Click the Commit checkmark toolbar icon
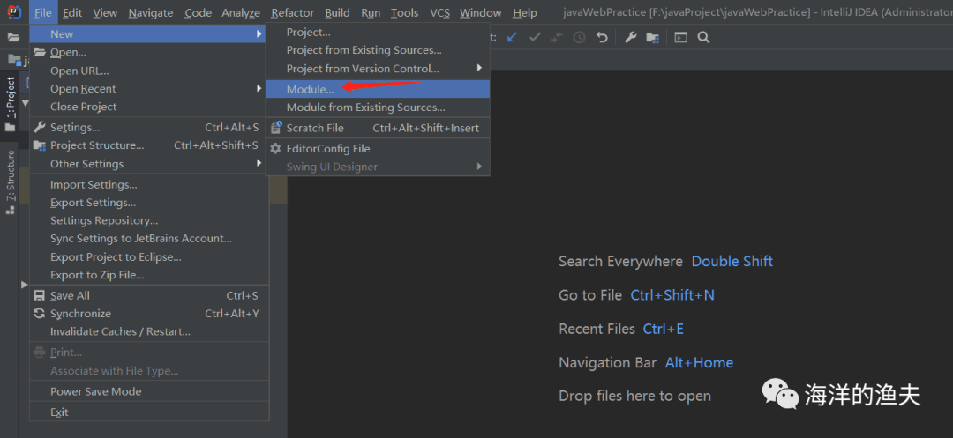The height and width of the screenshot is (438, 953). point(535,38)
